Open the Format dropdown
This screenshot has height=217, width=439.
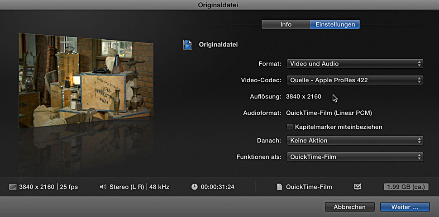click(355, 64)
